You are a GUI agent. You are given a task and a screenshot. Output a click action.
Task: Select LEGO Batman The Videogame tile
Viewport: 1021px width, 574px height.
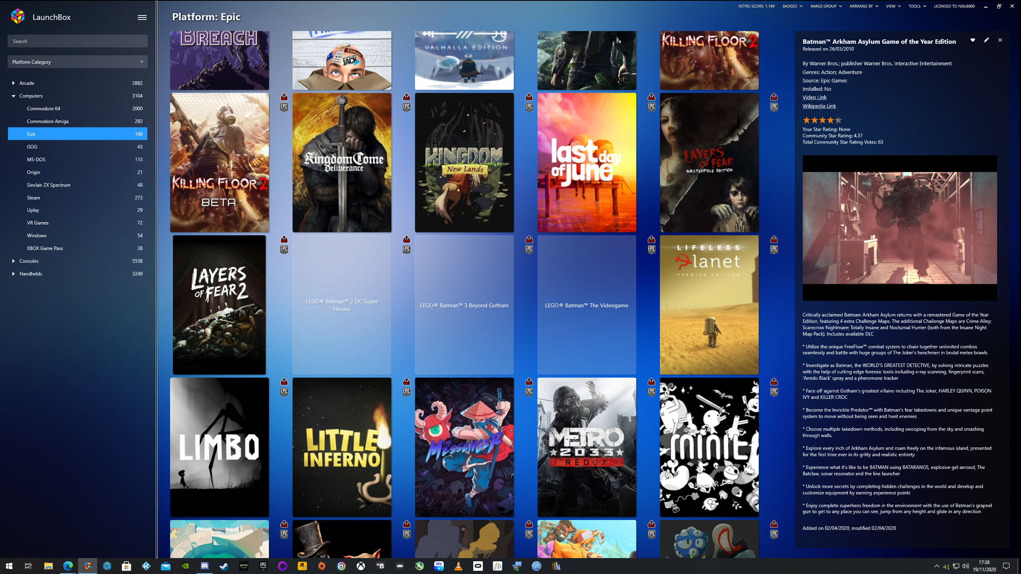click(586, 305)
